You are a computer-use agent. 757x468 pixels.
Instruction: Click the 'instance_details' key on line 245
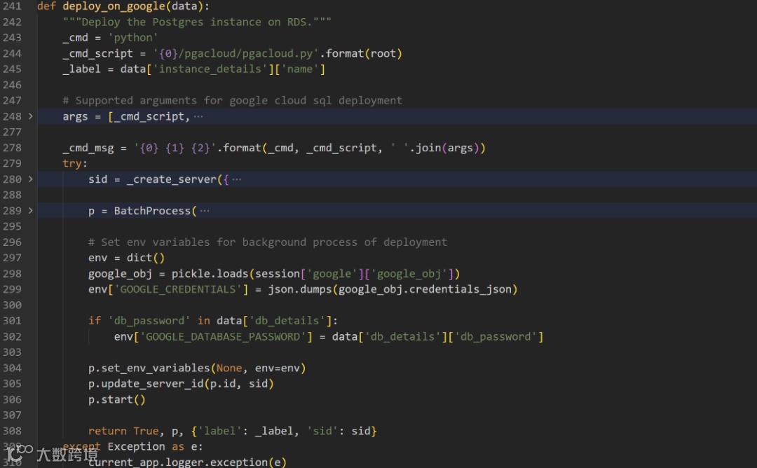[x=210, y=69]
